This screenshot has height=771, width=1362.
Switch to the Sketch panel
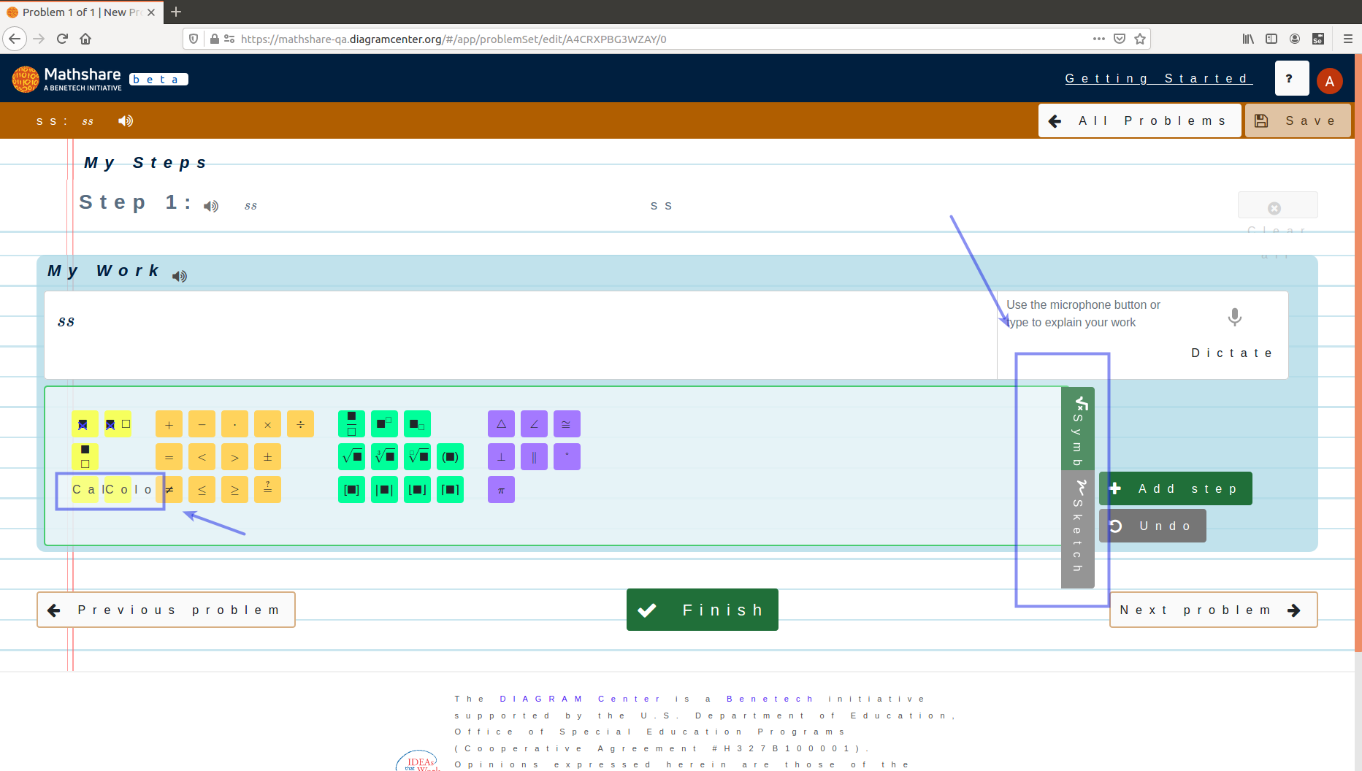1078,526
